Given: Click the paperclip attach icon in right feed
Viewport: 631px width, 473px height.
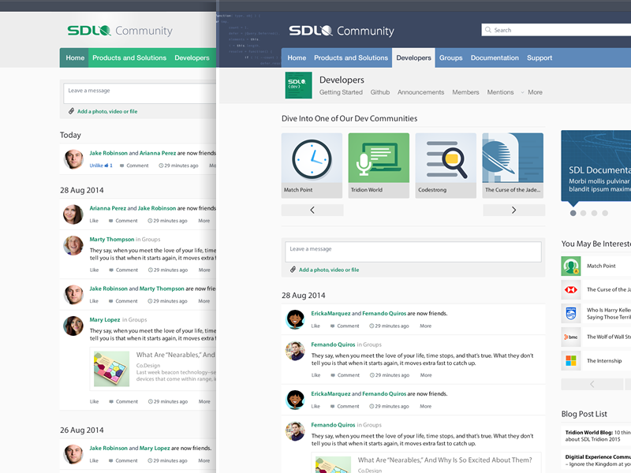Looking at the screenshot, I should pos(293,270).
